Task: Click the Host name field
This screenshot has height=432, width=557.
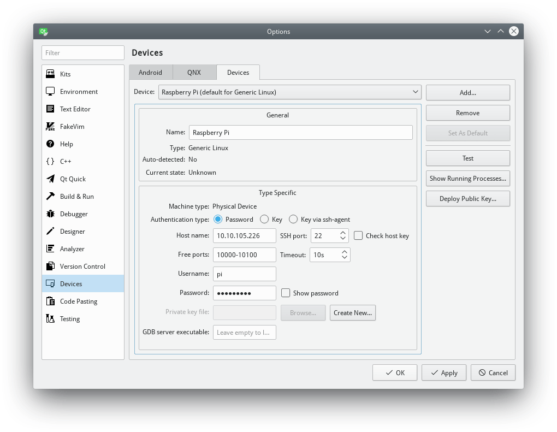Action: (x=245, y=235)
